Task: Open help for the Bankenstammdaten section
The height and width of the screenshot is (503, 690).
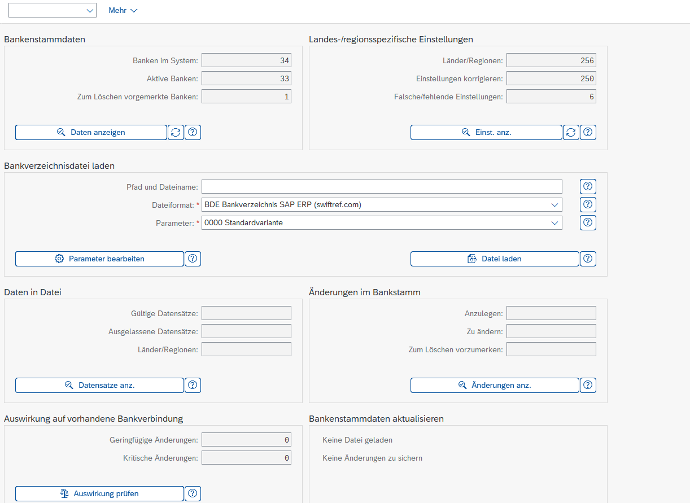Action: [193, 132]
